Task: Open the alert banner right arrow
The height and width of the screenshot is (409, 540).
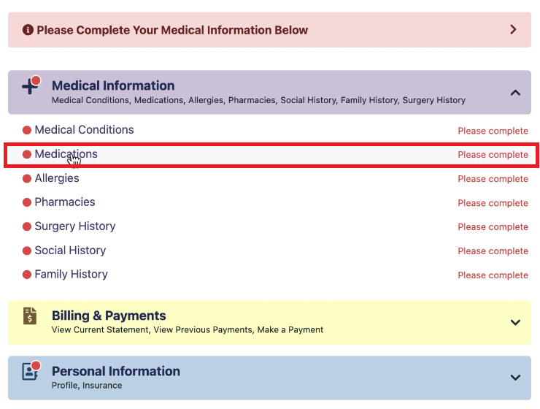Action: [x=513, y=30]
